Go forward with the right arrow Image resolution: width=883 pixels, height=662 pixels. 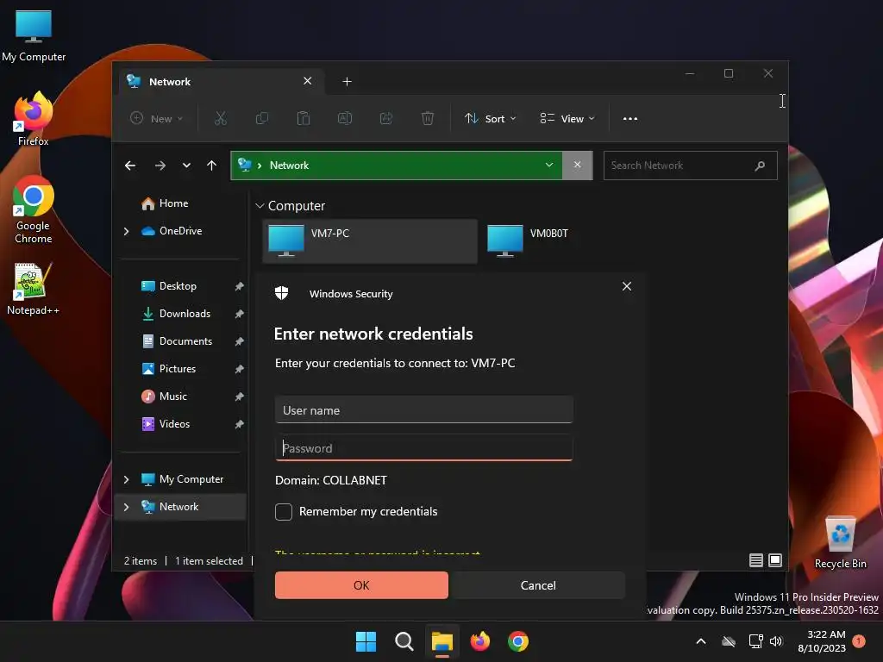(160, 165)
